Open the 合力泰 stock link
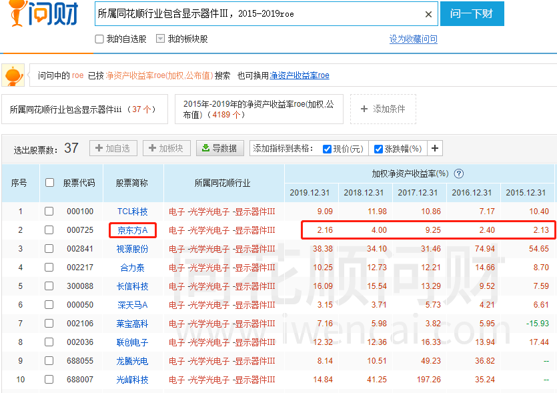This screenshot has height=393, width=557. click(x=133, y=268)
